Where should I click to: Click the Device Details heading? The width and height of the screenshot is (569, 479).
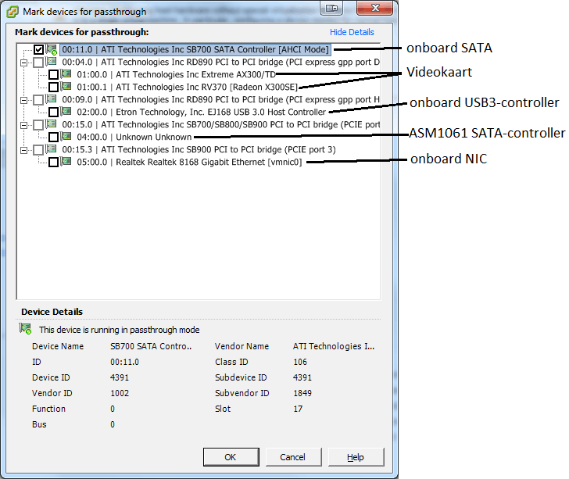tap(52, 312)
